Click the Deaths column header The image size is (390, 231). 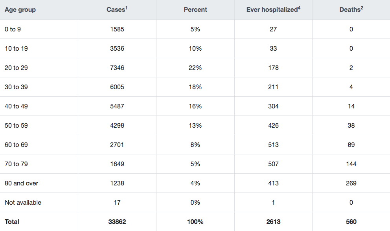350,10
